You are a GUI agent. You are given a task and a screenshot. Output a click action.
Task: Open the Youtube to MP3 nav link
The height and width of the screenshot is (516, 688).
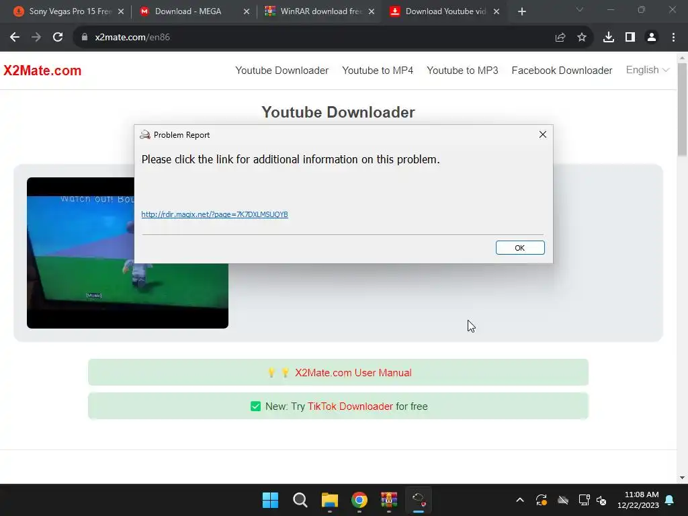pyautogui.click(x=462, y=71)
